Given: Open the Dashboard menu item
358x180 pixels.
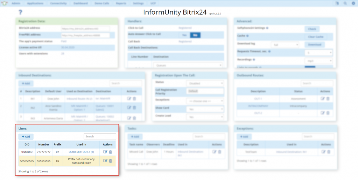Looking at the screenshot, I should click(80, 3).
